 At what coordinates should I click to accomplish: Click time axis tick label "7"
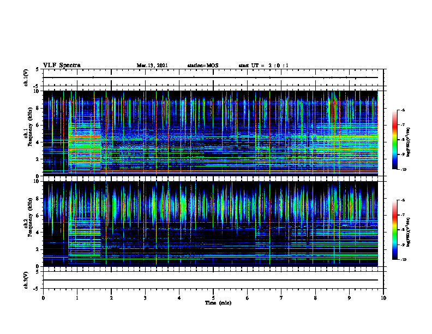coord(281,298)
